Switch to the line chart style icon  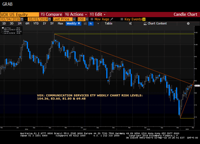(85, 23)
